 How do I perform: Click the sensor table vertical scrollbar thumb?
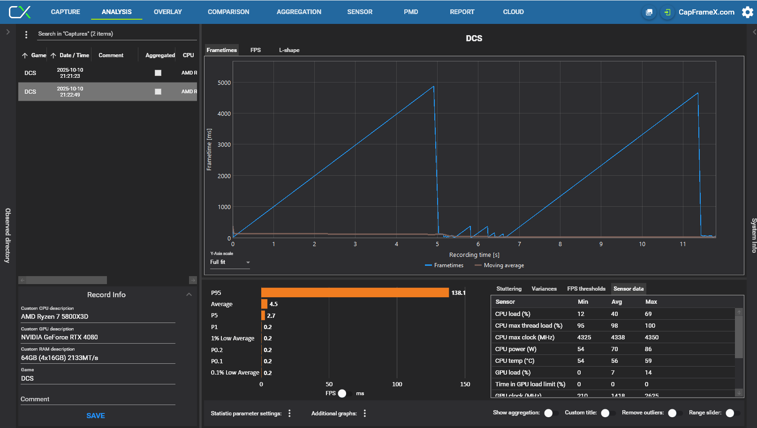pyautogui.click(x=739, y=337)
